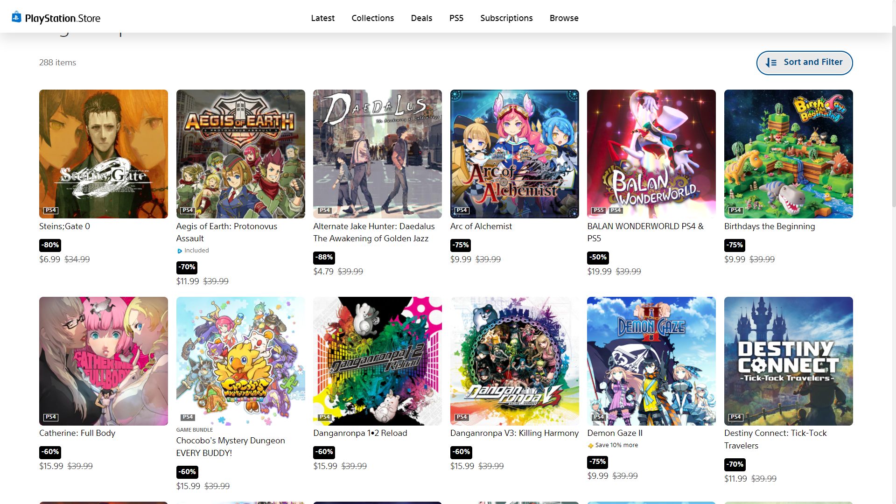
Task: Click PS Plus Included icon under Aegis of Earth
Action: 180,251
